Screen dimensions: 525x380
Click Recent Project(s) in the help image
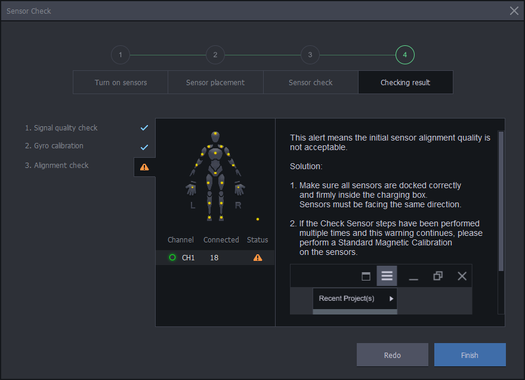[347, 298]
